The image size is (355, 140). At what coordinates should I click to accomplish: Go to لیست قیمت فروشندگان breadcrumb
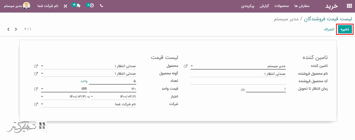click(x=328, y=19)
